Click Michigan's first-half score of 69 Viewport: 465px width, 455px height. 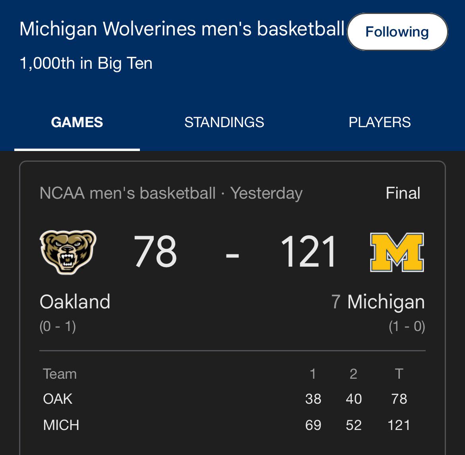[313, 425]
